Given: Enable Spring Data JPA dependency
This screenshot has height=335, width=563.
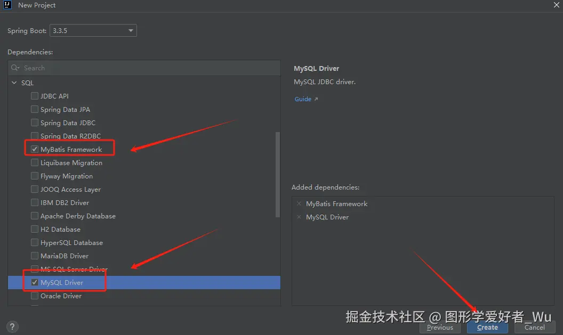Looking at the screenshot, I should coord(35,109).
